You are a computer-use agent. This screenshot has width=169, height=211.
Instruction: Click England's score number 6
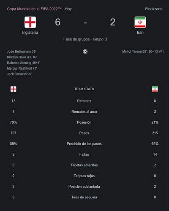pos(58,22)
